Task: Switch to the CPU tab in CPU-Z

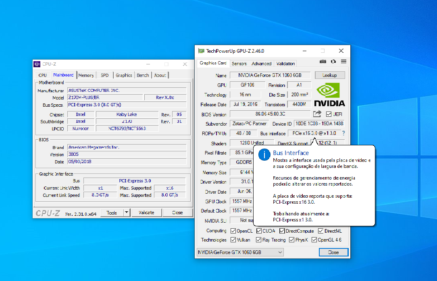Action: point(43,75)
